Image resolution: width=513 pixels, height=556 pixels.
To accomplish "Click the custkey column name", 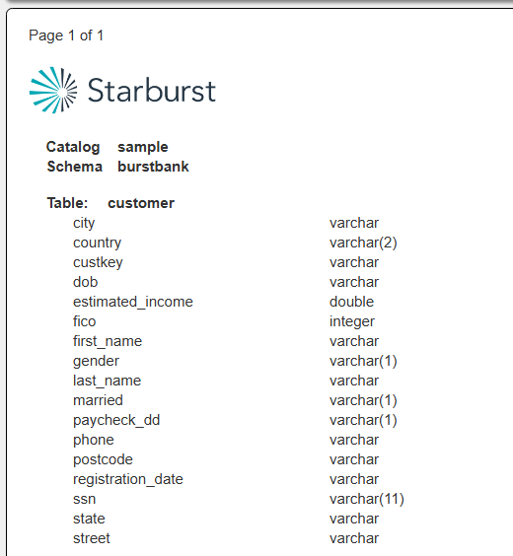I will (x=98, y=263).
